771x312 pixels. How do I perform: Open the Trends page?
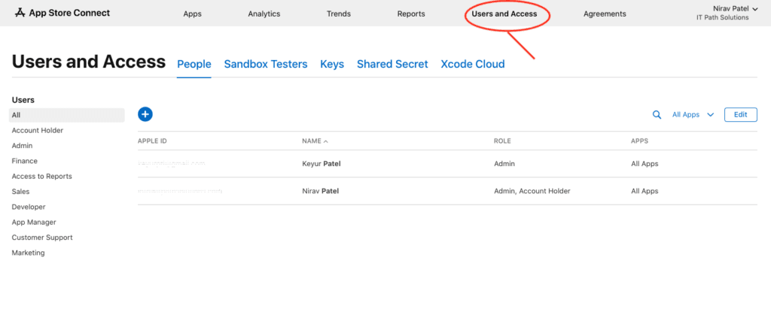point(339,14)
